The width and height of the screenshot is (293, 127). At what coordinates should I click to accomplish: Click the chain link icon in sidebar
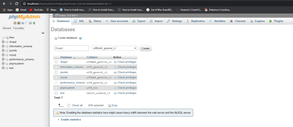[43, 33]
